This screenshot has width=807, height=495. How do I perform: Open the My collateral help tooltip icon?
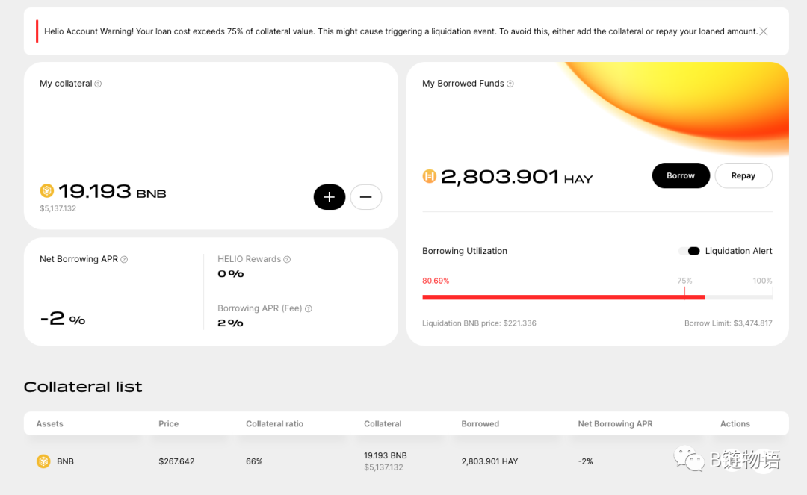98,84
